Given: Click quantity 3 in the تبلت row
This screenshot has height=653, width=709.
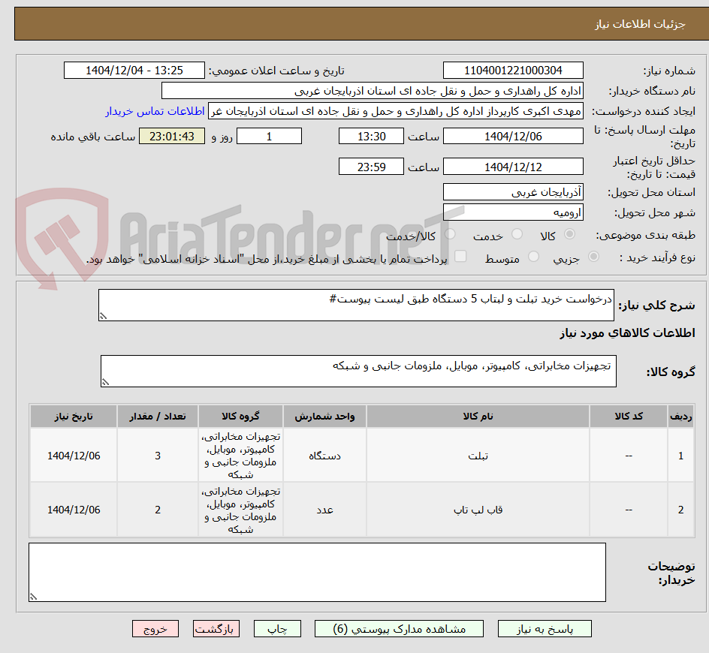Looking at the screenshot, I should (158, 456).
